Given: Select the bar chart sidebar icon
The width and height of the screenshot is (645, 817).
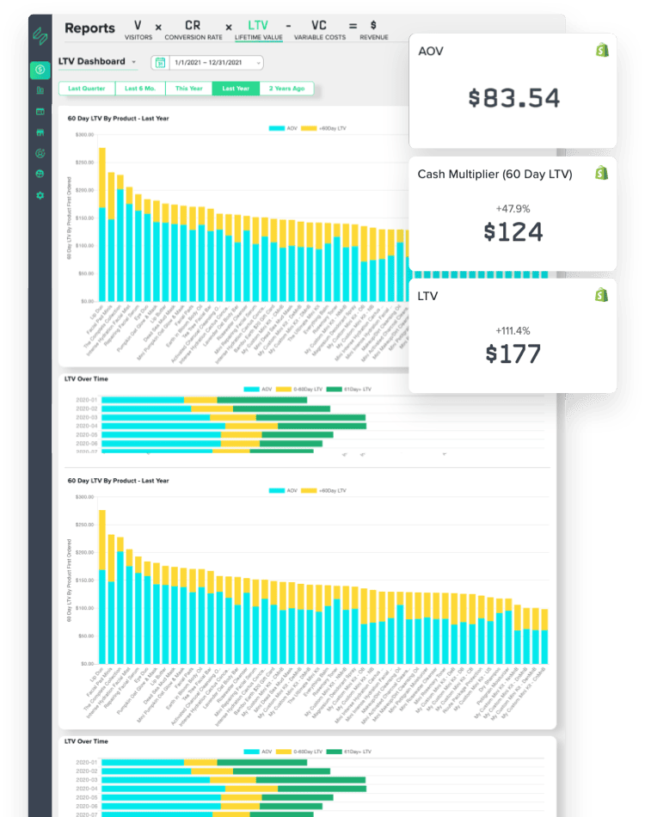Looking at the screenshot, I should [x=40, y=90].
